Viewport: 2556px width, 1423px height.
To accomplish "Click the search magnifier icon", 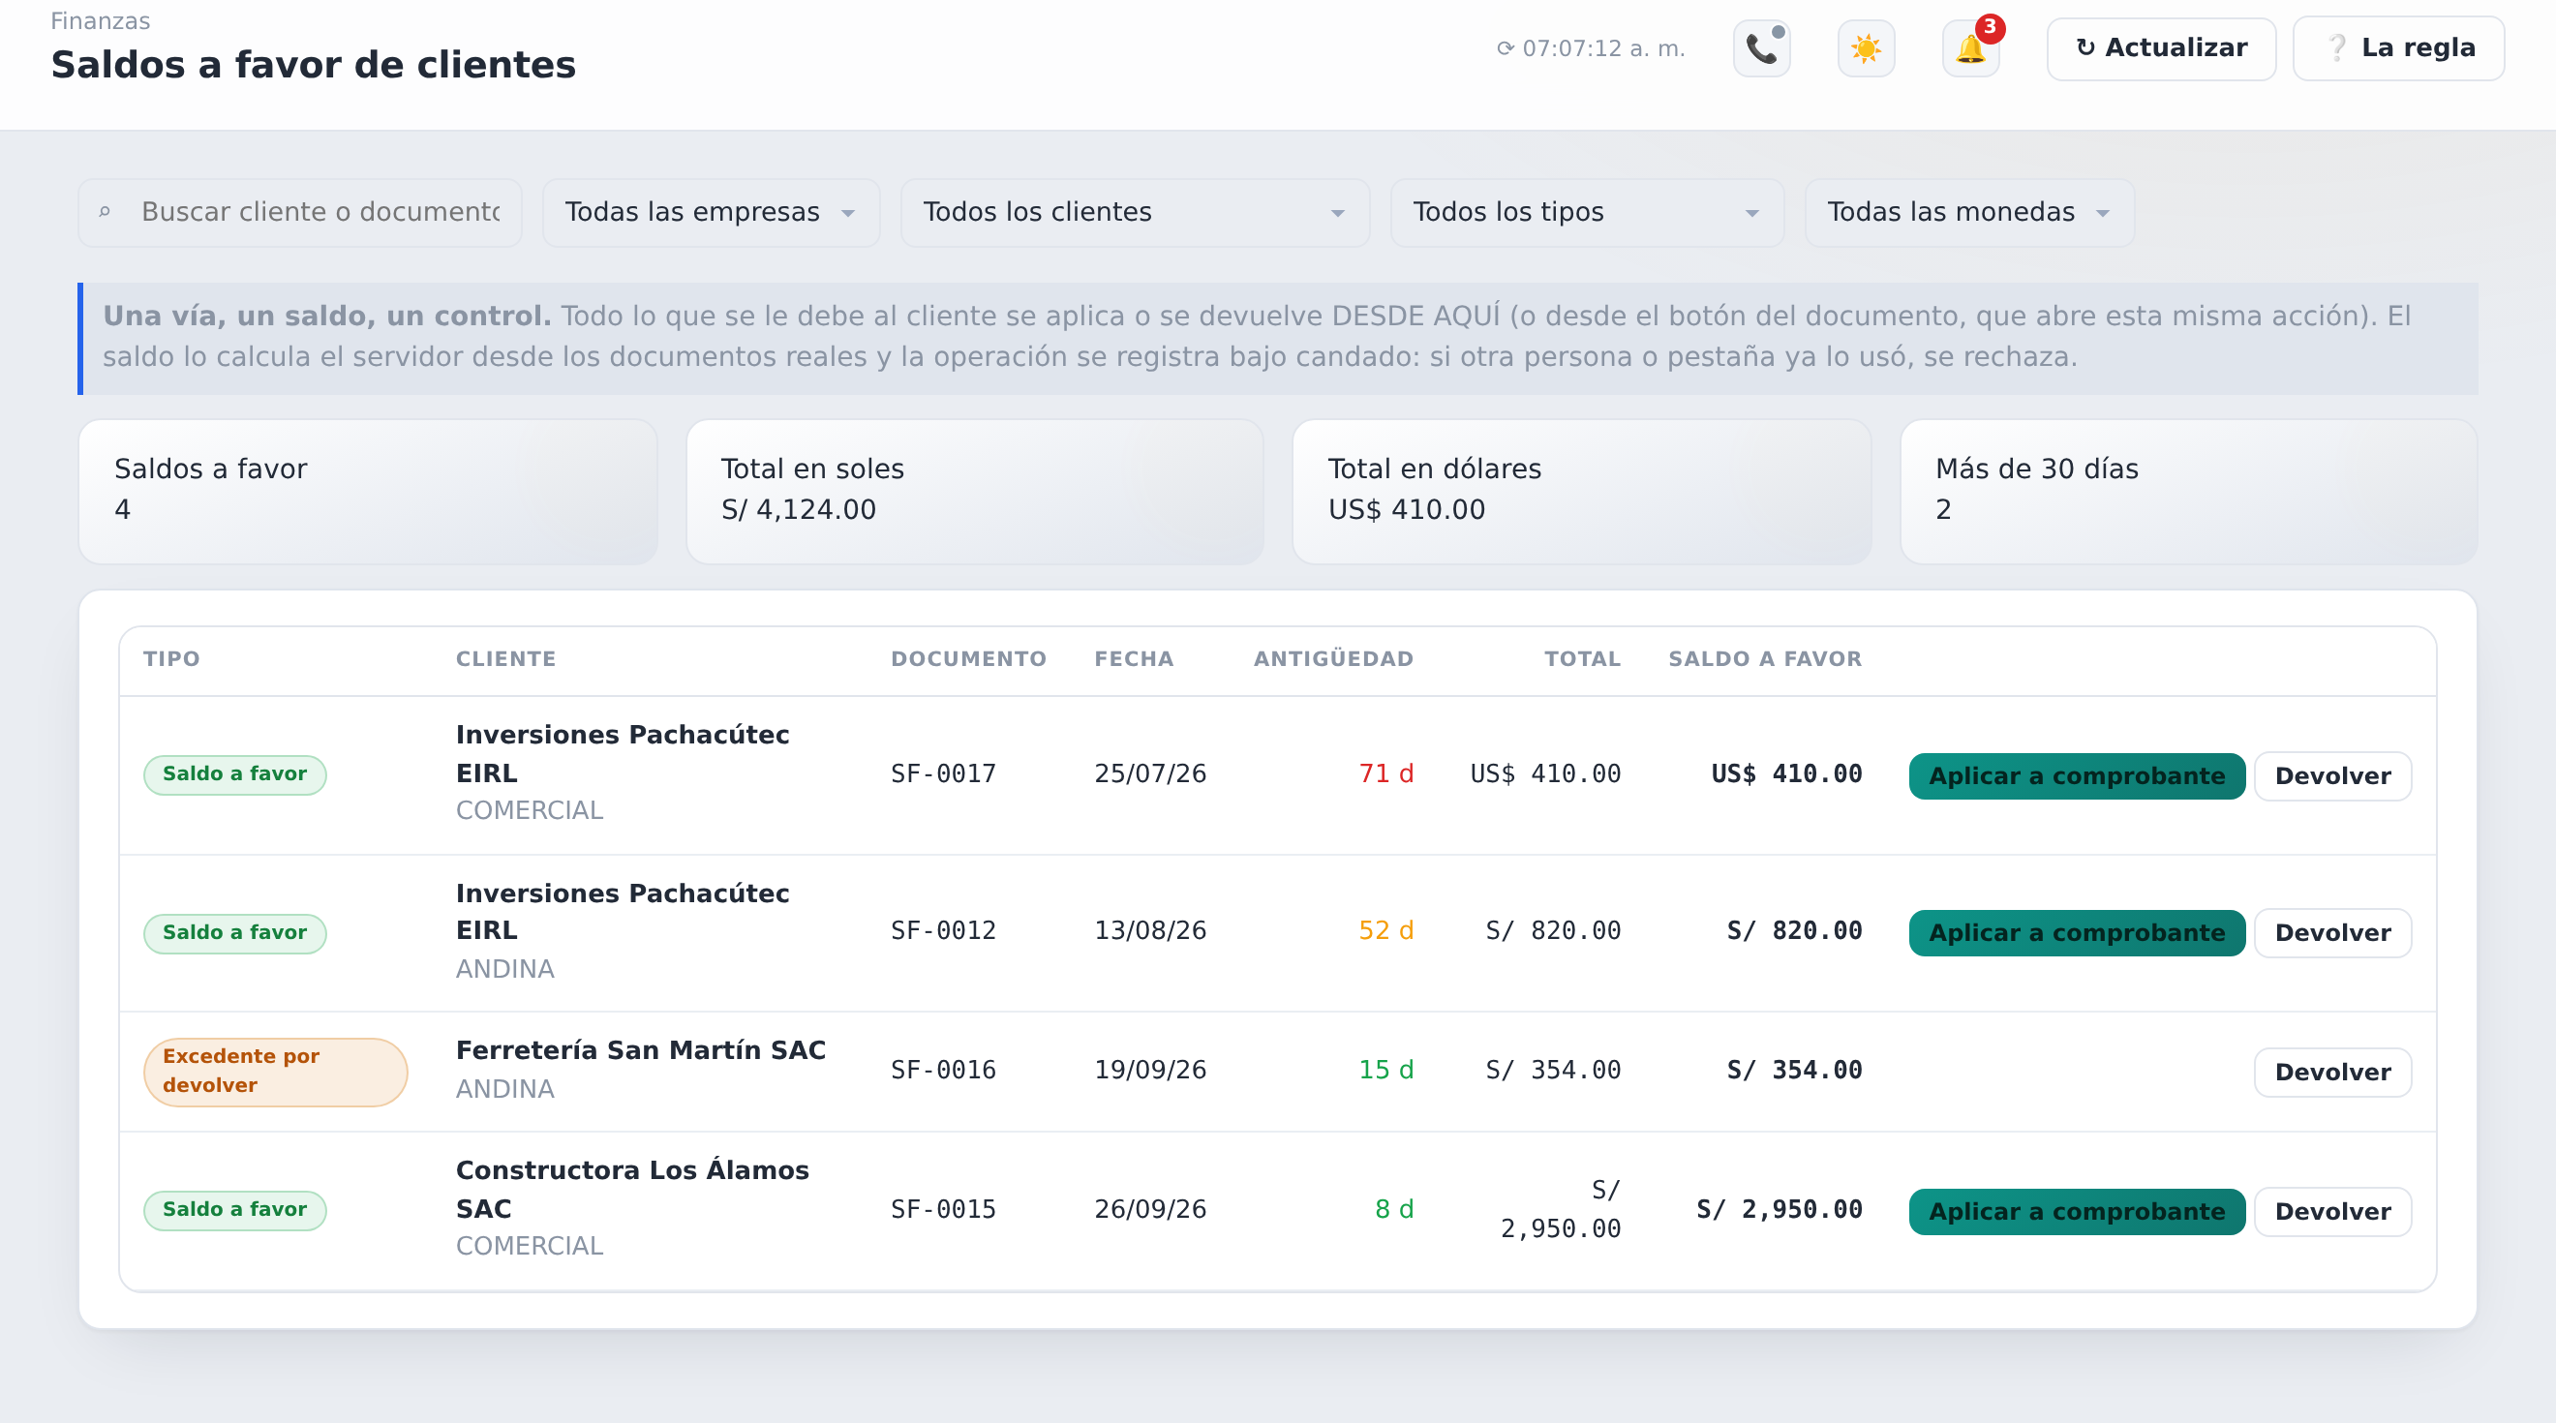I will tap(105, 212).
